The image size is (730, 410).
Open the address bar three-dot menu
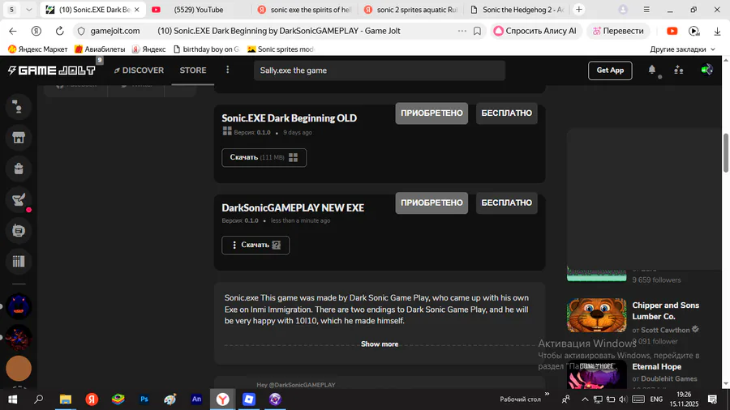(462, 31)
